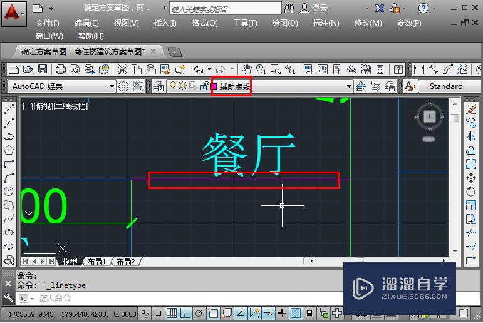
Task: Toggle Snap Mode in status bar
Action: pos(158,313)
